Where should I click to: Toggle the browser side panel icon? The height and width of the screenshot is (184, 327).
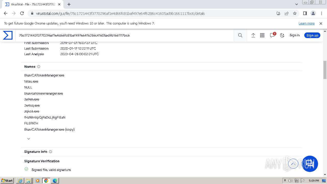click(x=305, y=13)
